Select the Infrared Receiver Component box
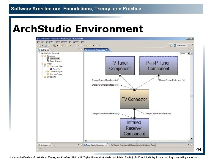Viewport: 214px width, 160px height. pyautogui.click(x=134, y=128)
